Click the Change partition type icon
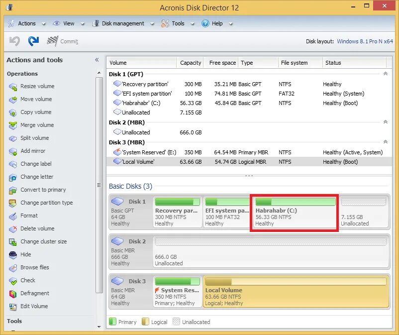Screen dimensions: 399x335 (x=13, y=203)
